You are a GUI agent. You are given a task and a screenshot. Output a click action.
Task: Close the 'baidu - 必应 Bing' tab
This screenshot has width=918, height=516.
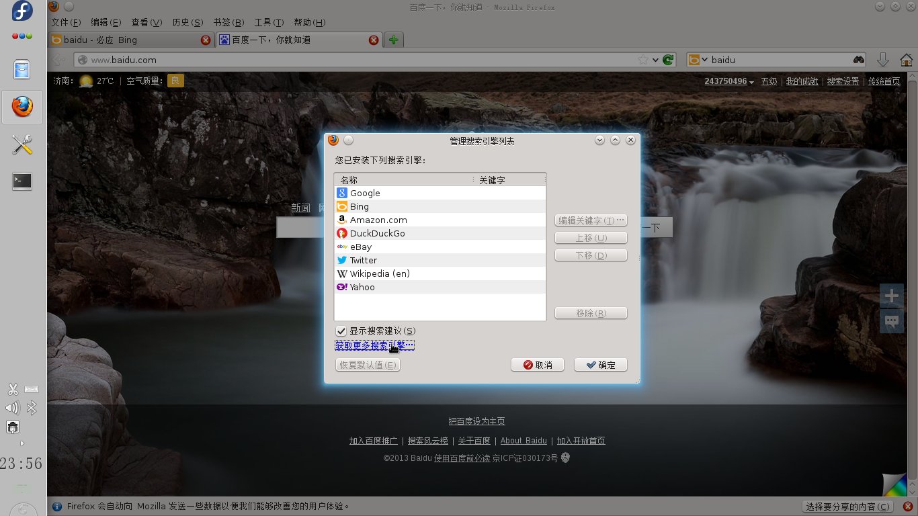206,40
